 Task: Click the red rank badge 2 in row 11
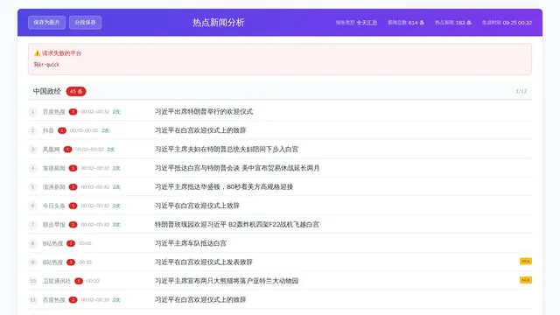[x=73, y=299]
